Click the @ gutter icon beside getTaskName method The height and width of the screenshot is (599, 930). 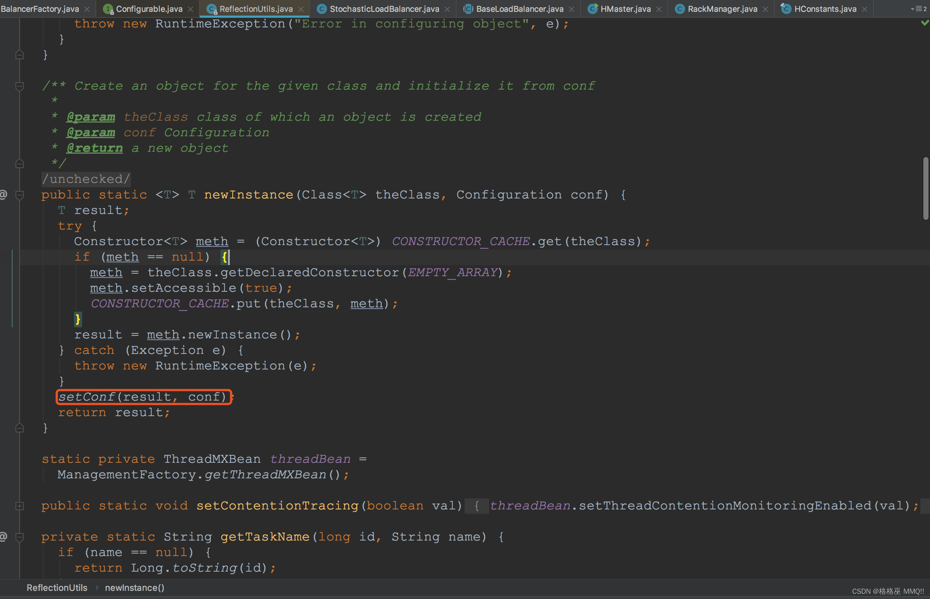(x=3, y=536)
